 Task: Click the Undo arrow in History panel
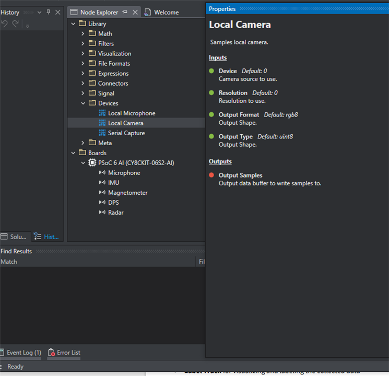coord(5,24)
